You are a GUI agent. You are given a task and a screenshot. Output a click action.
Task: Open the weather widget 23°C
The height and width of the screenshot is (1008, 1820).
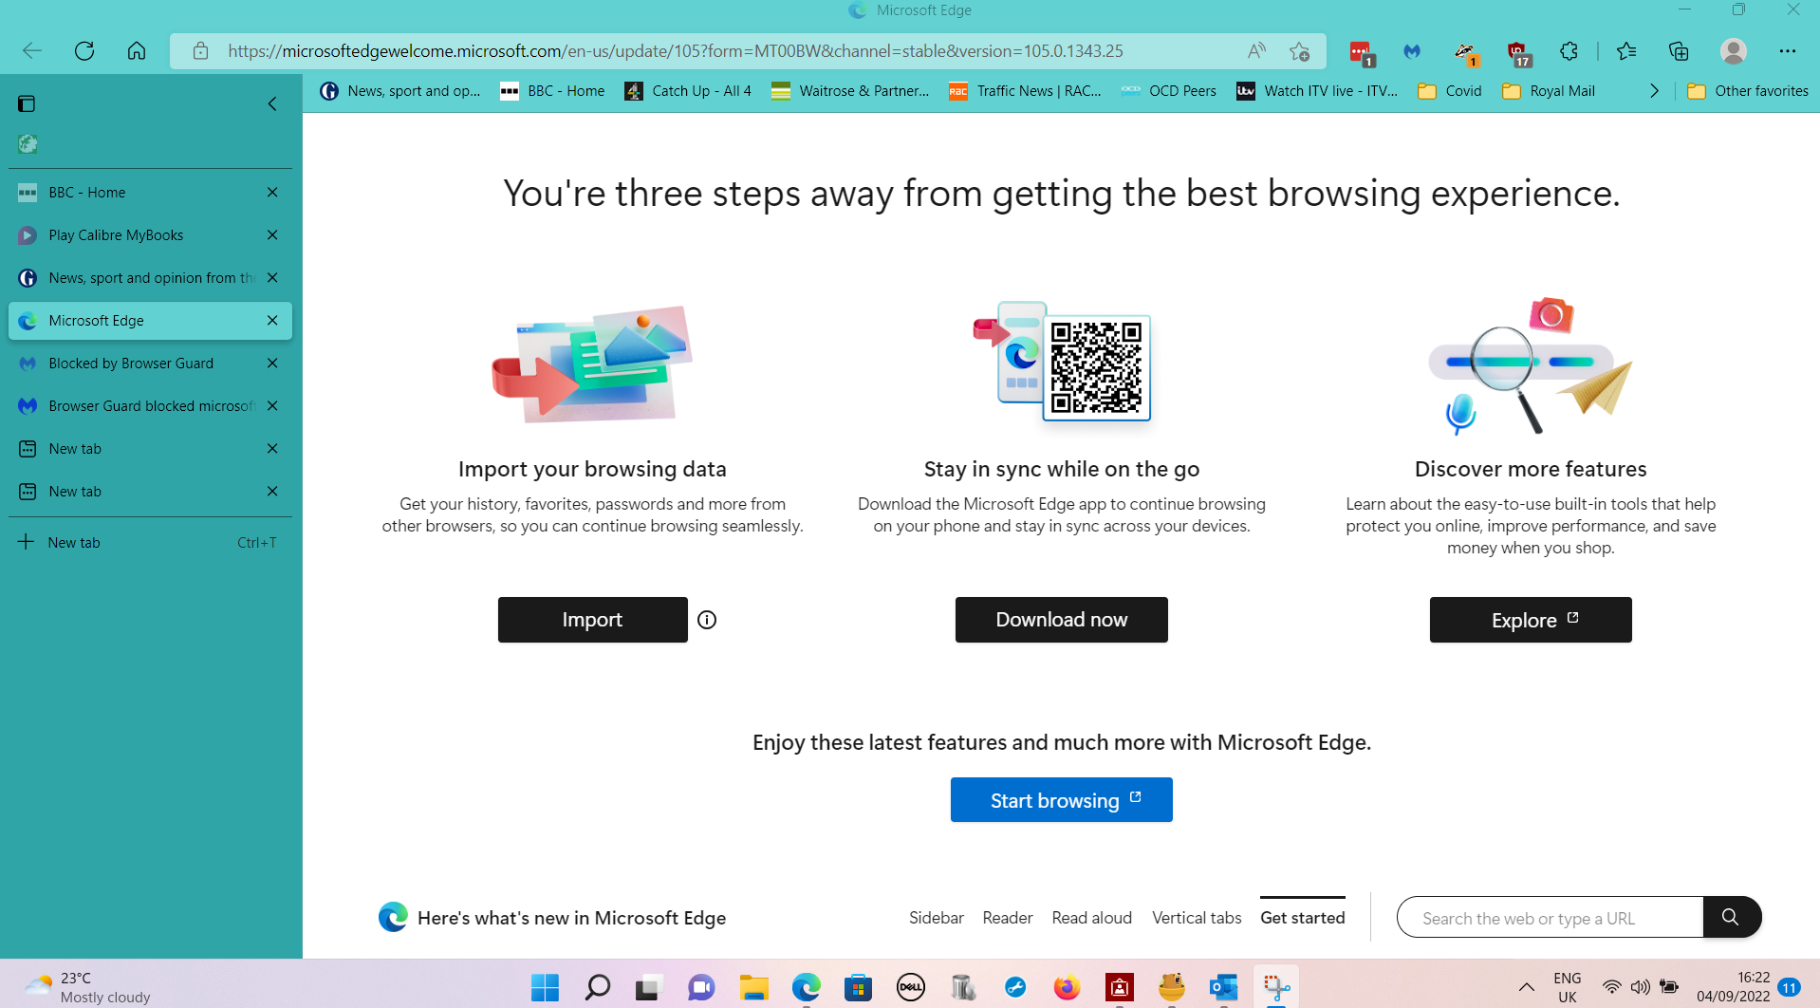point(87,987)
